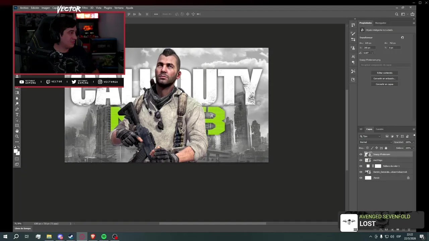This screenshot has height=241, width=429.
Task: Open the Paragraph panel icon
Action: click(x=353, y=62)
